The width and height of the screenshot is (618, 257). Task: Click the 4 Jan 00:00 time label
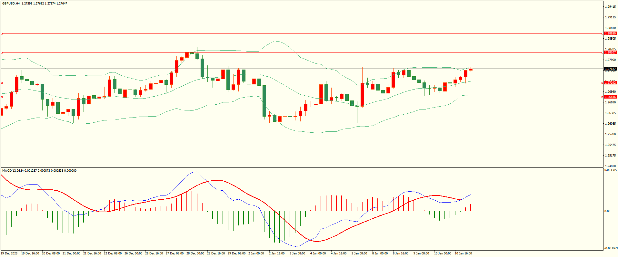(318, 253)
